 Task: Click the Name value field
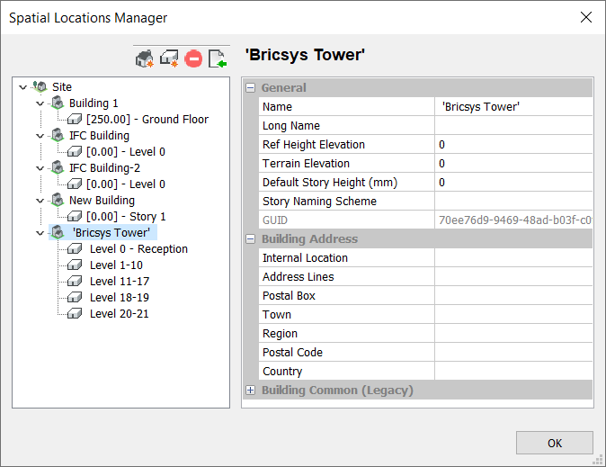pos(512,107)
